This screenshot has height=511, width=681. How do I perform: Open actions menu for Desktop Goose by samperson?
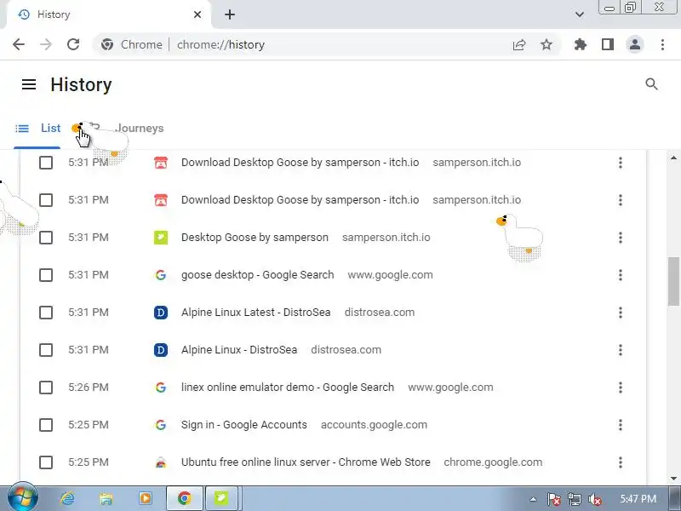621,238
